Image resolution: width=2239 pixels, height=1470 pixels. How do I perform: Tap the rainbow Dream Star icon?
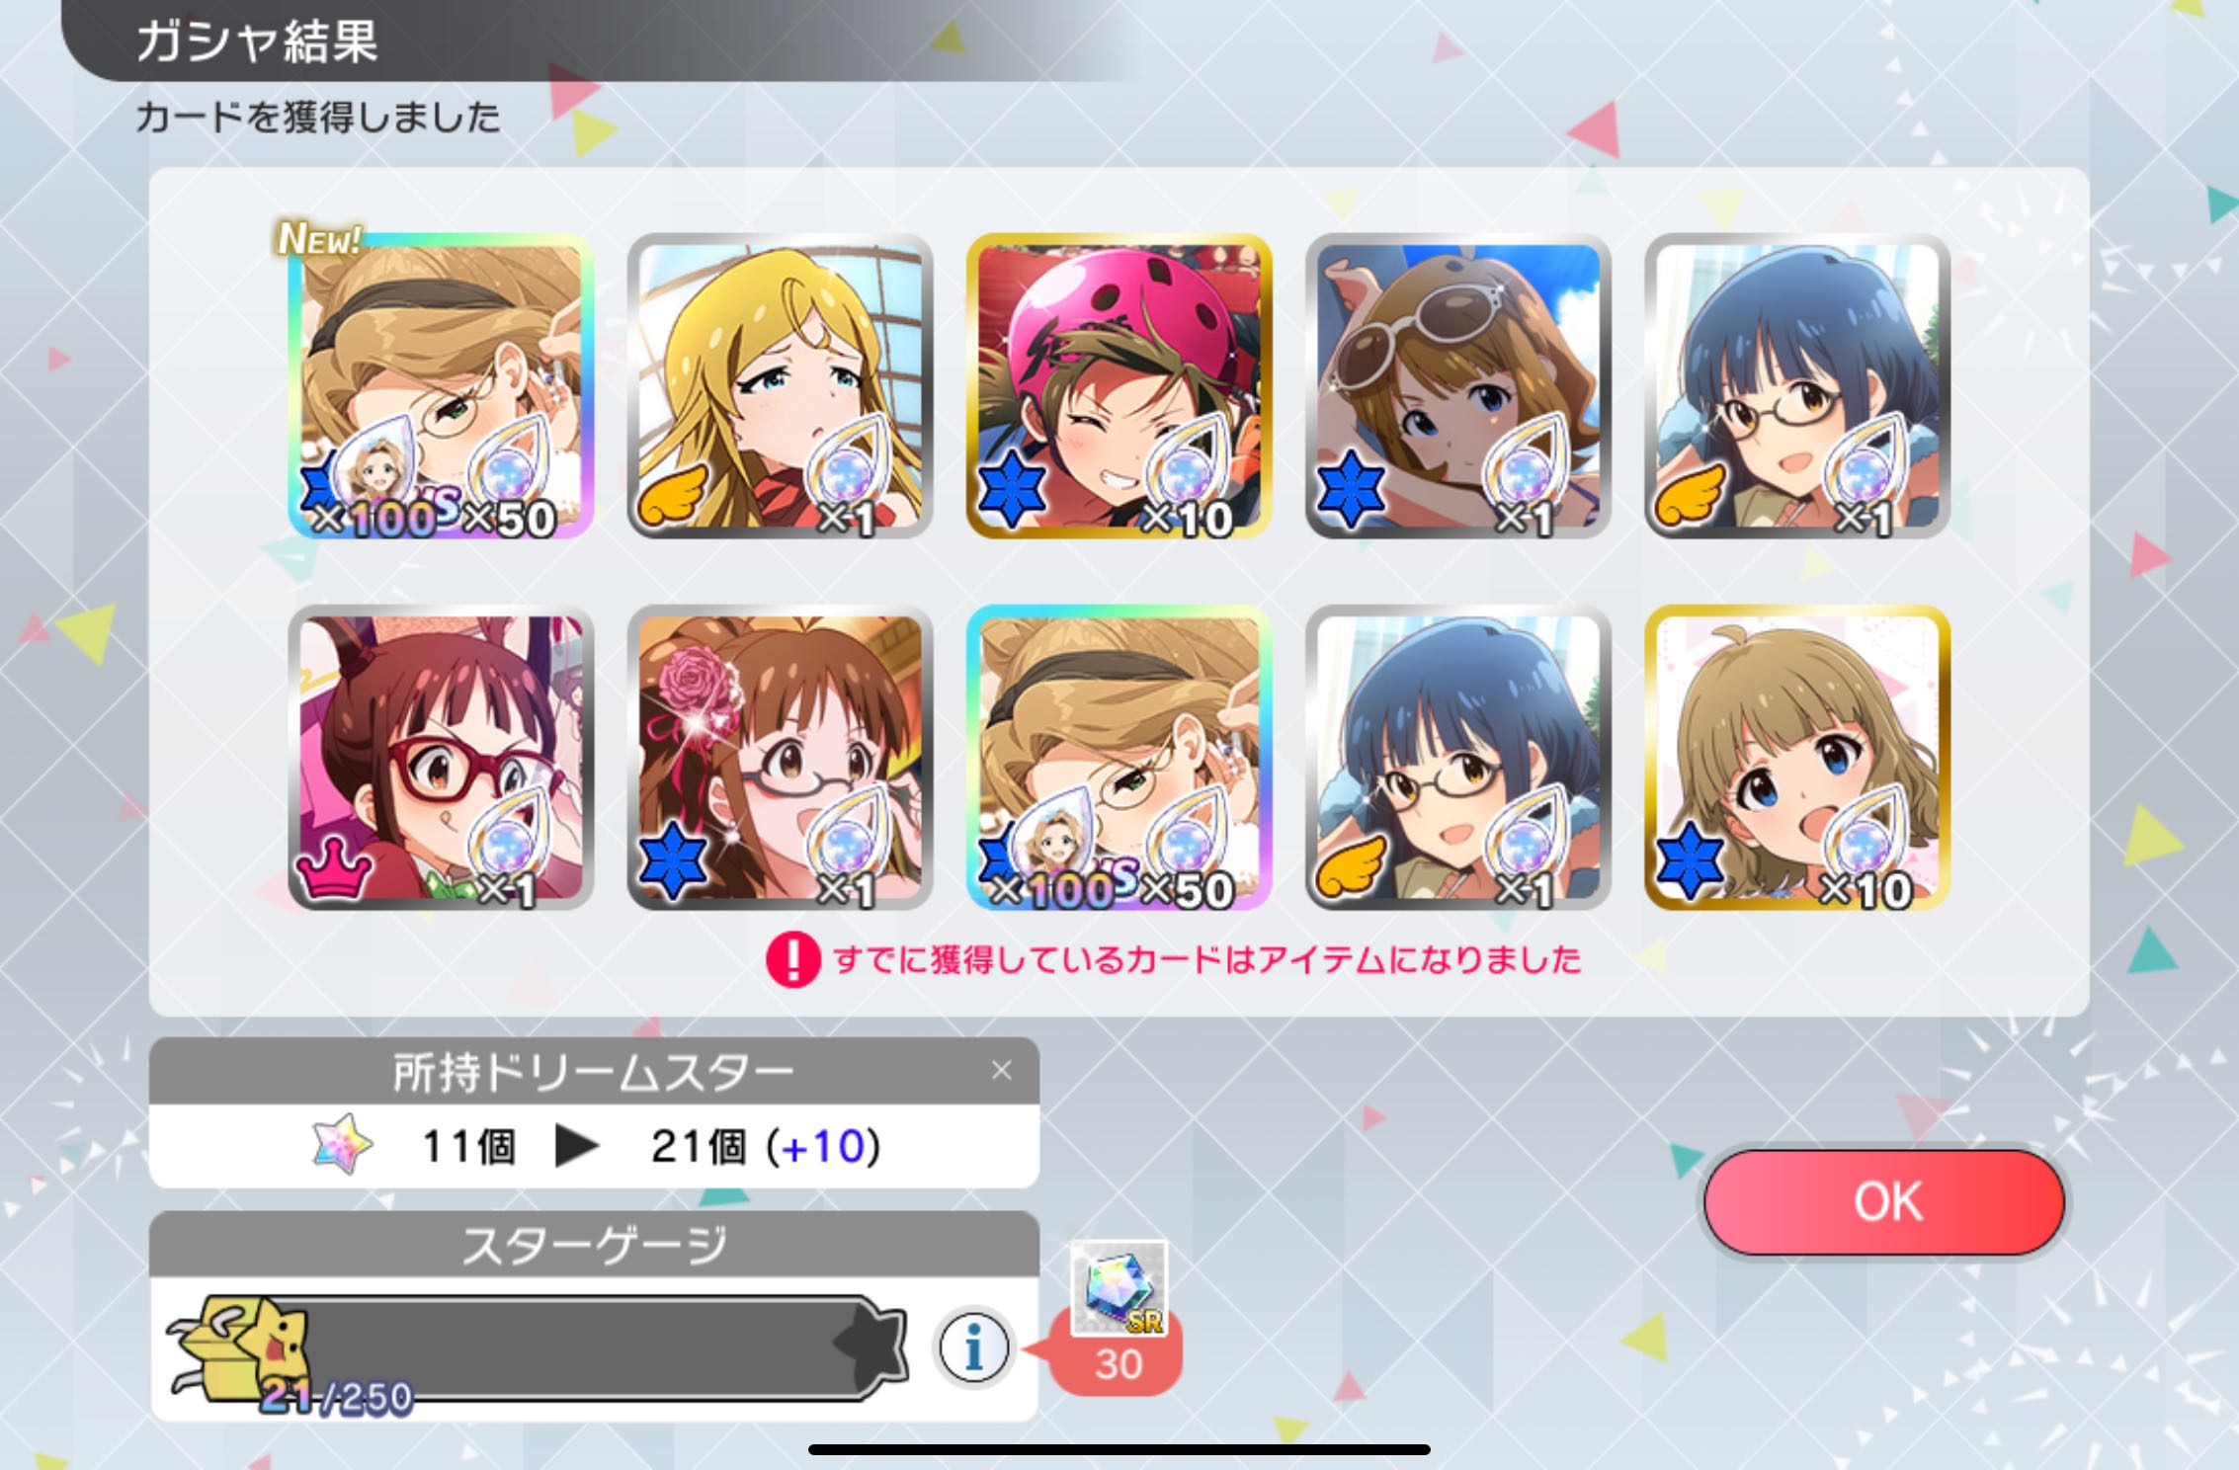(342, 1146)
